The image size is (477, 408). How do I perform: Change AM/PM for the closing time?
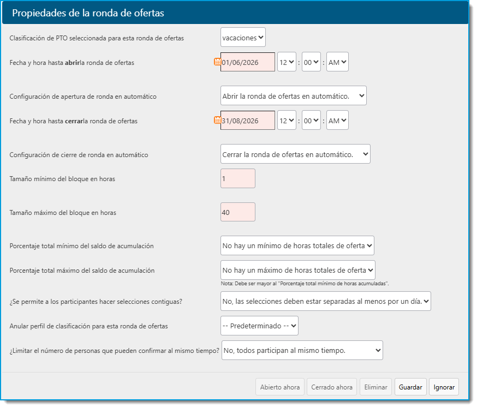(337, 121)
